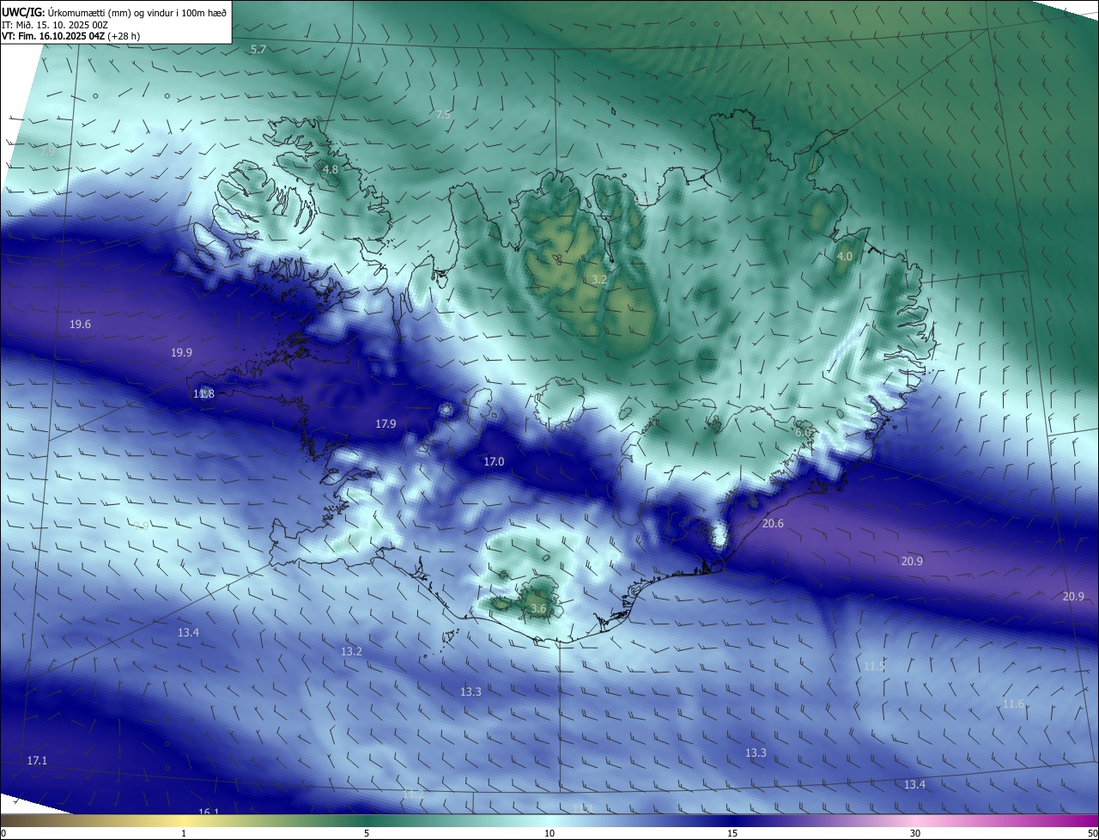Click the 11.8 value label
The width and height of the screenshot is (1099, 840).
point(203,394)
